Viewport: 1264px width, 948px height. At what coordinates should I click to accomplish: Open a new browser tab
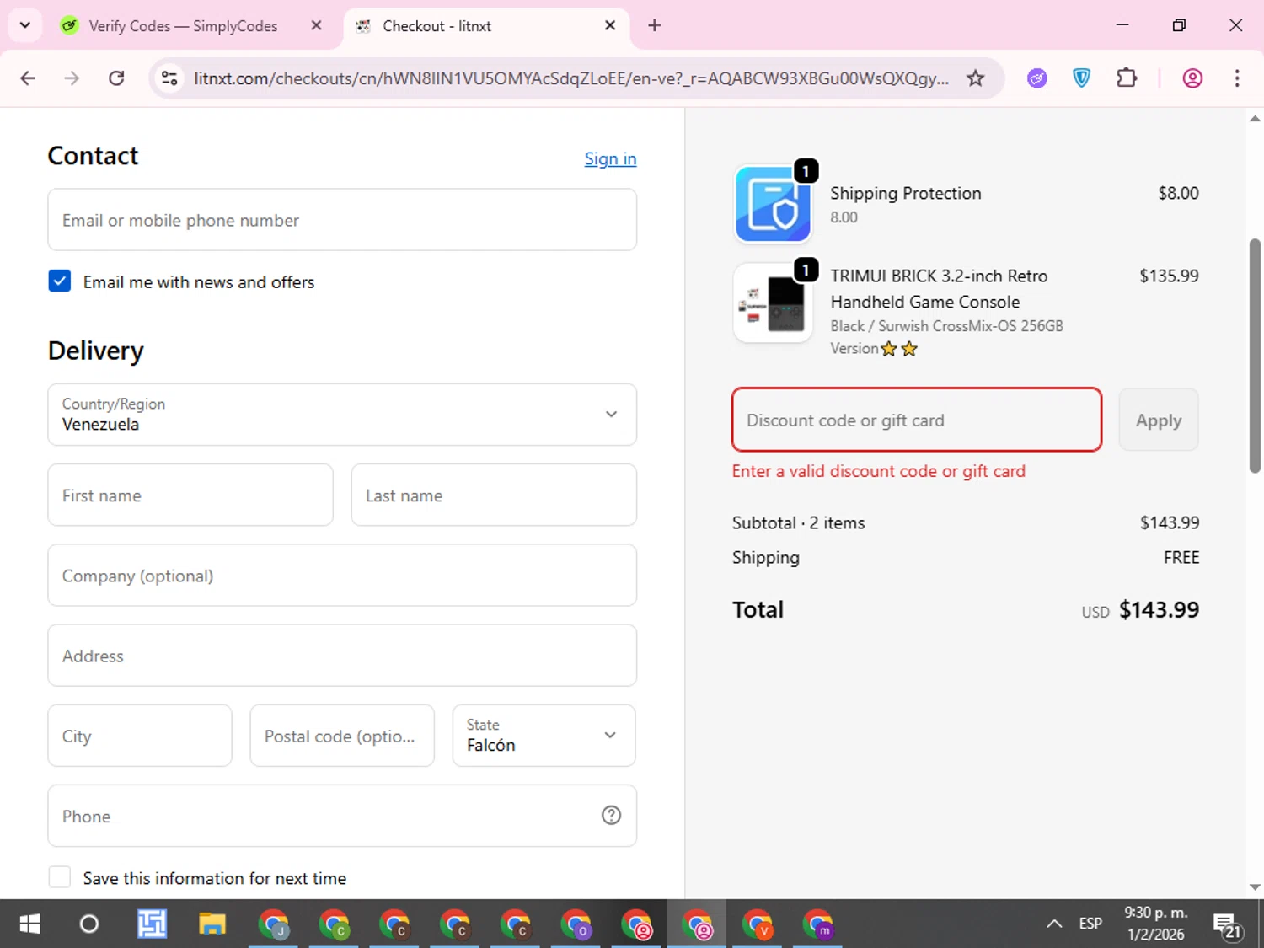(655, 25)
